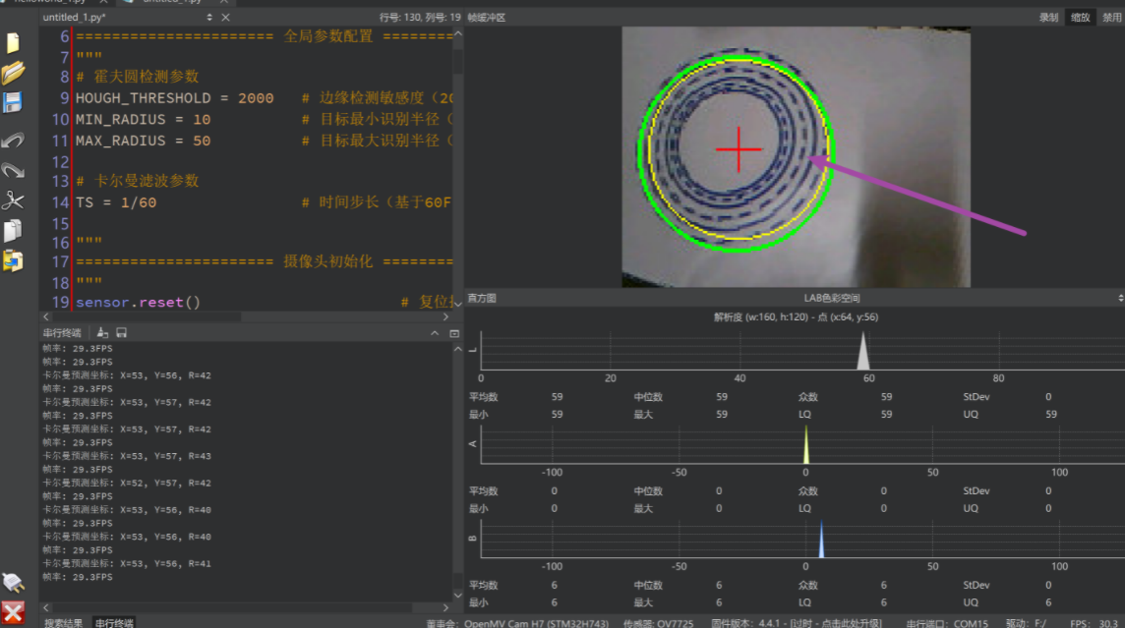Click code line TS = 1/60
The image size is (1125, 628).
(x=115, y=202)
